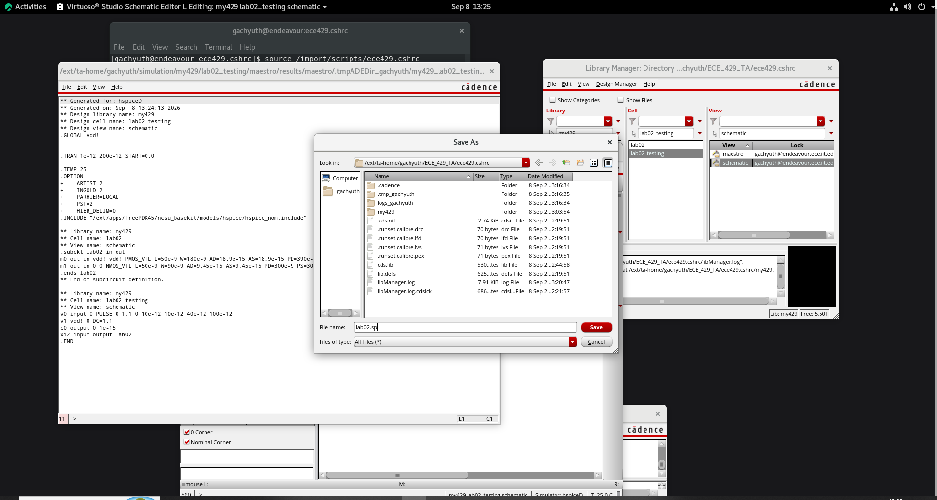Click Library Manager log vertical scrollbar
This screenshot has height=500, width=937.
[x=780, y=276]
